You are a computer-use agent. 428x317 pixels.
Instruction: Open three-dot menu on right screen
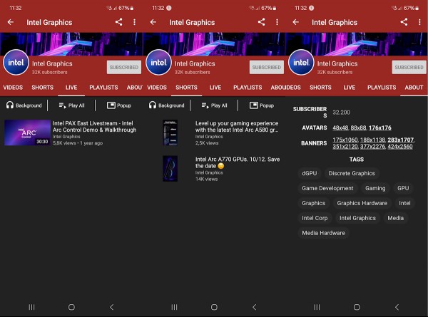[x=419, y=22]
